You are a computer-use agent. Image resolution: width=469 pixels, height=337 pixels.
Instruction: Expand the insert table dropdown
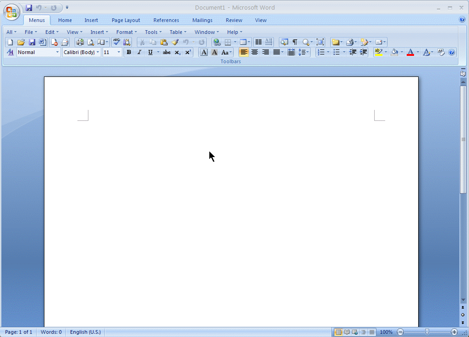click(x=249, y=42)
